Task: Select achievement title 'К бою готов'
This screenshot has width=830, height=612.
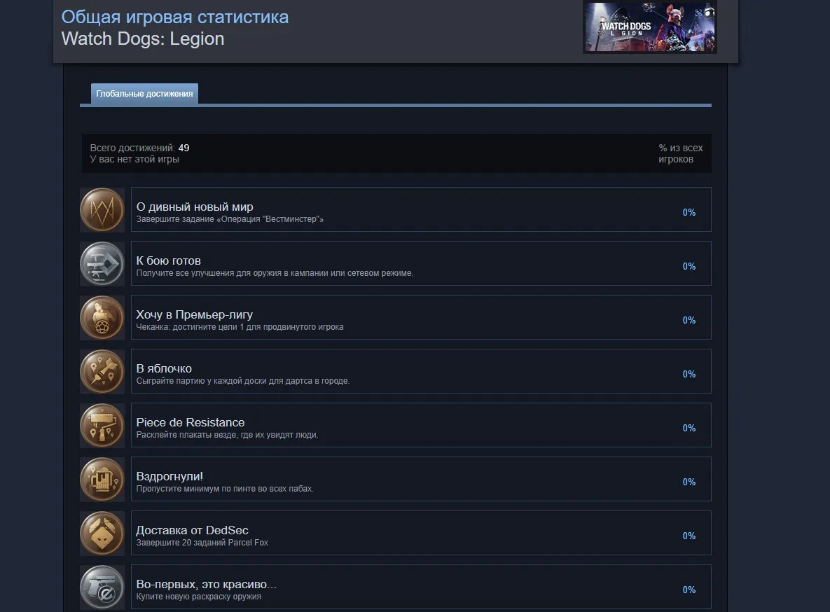Action: click(168, 260)
